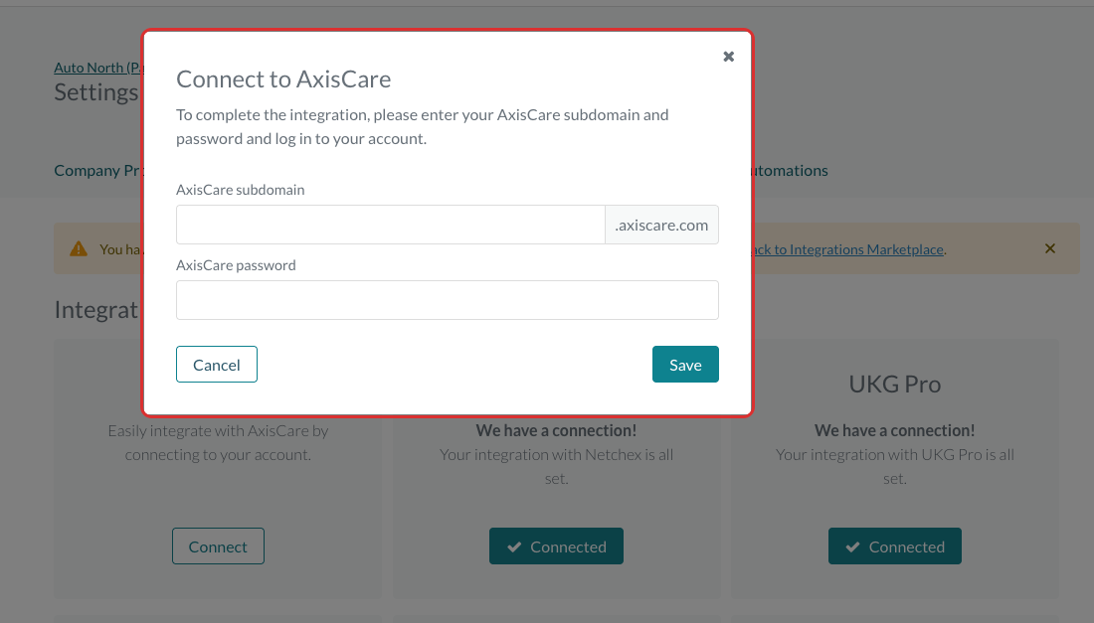Click the Connect to AxisCare heading

[283, 79]
